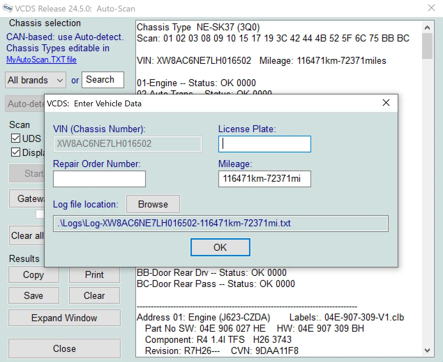Browse for a log file location
This screenshot has width=443, height=362.
pos(153,204)
